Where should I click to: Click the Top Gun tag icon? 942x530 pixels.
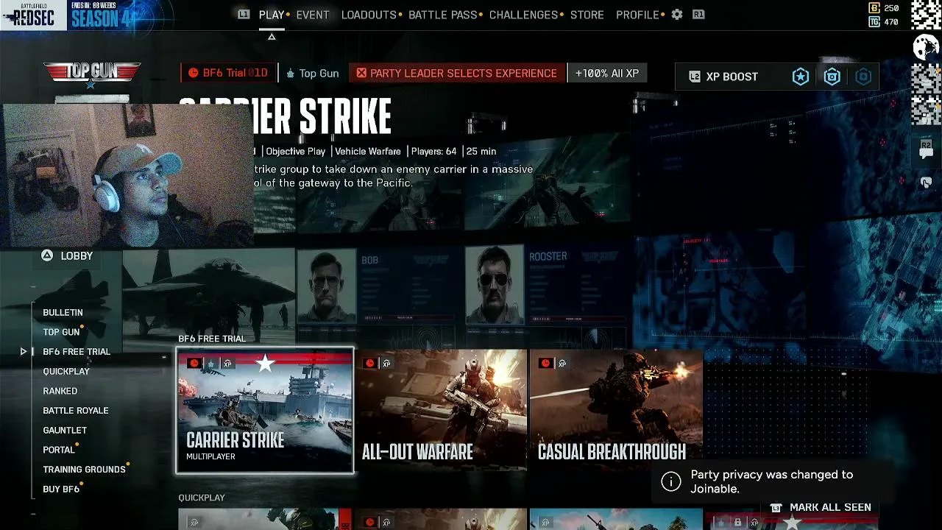pos(290,74)
